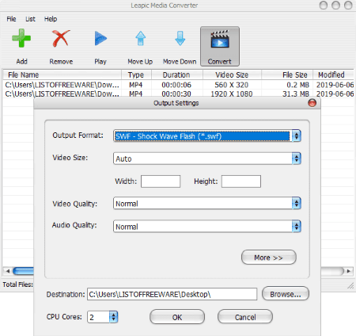Screen dimensions: 356x336
Task: Click the Move Down arrow icon
Action: (x=180, y=38)
